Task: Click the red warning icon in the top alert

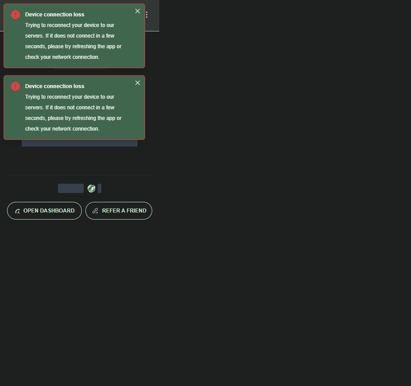Action: tap(15, 15)
